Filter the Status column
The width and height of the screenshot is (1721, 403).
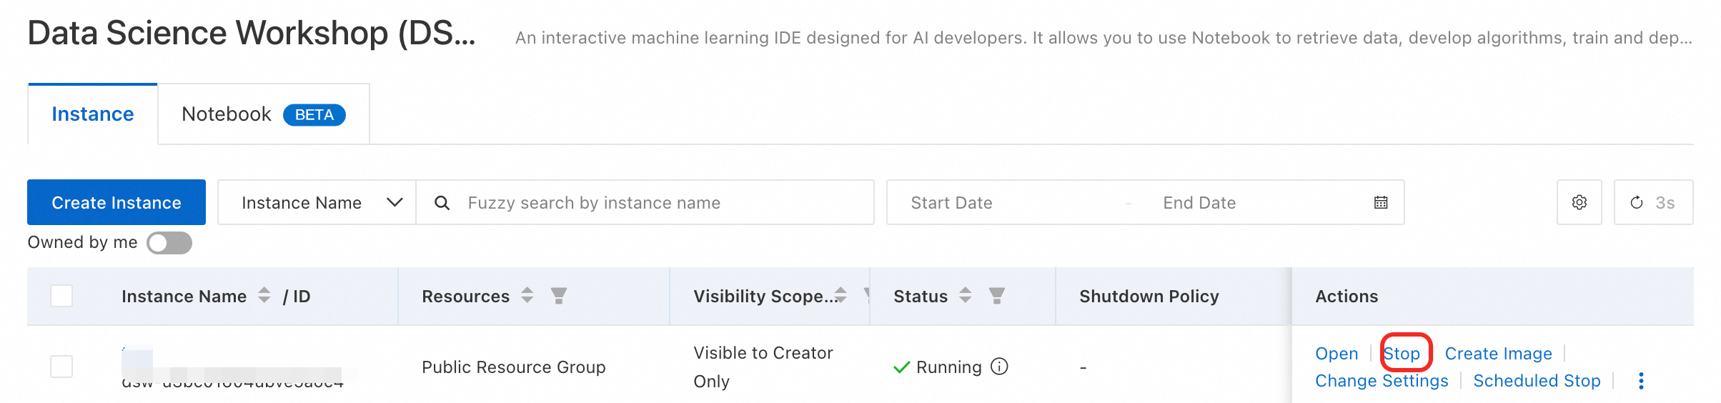click(x=996, y=296)
